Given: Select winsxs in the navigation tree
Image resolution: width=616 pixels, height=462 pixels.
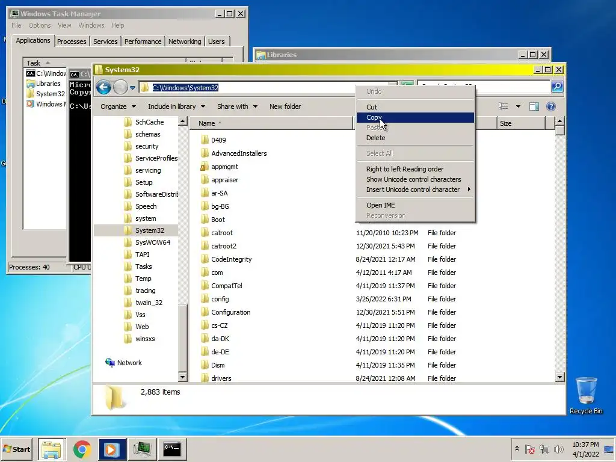Looking at the screenshot, I should (x=140, y=339).
